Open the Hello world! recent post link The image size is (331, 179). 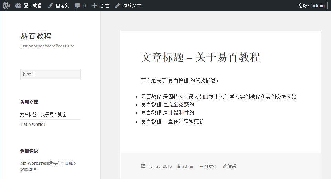click(33, 124)
